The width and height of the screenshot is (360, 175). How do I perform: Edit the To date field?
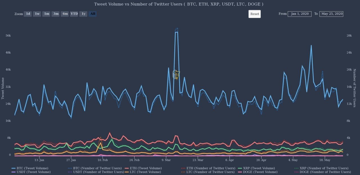[x=331, y=14]
